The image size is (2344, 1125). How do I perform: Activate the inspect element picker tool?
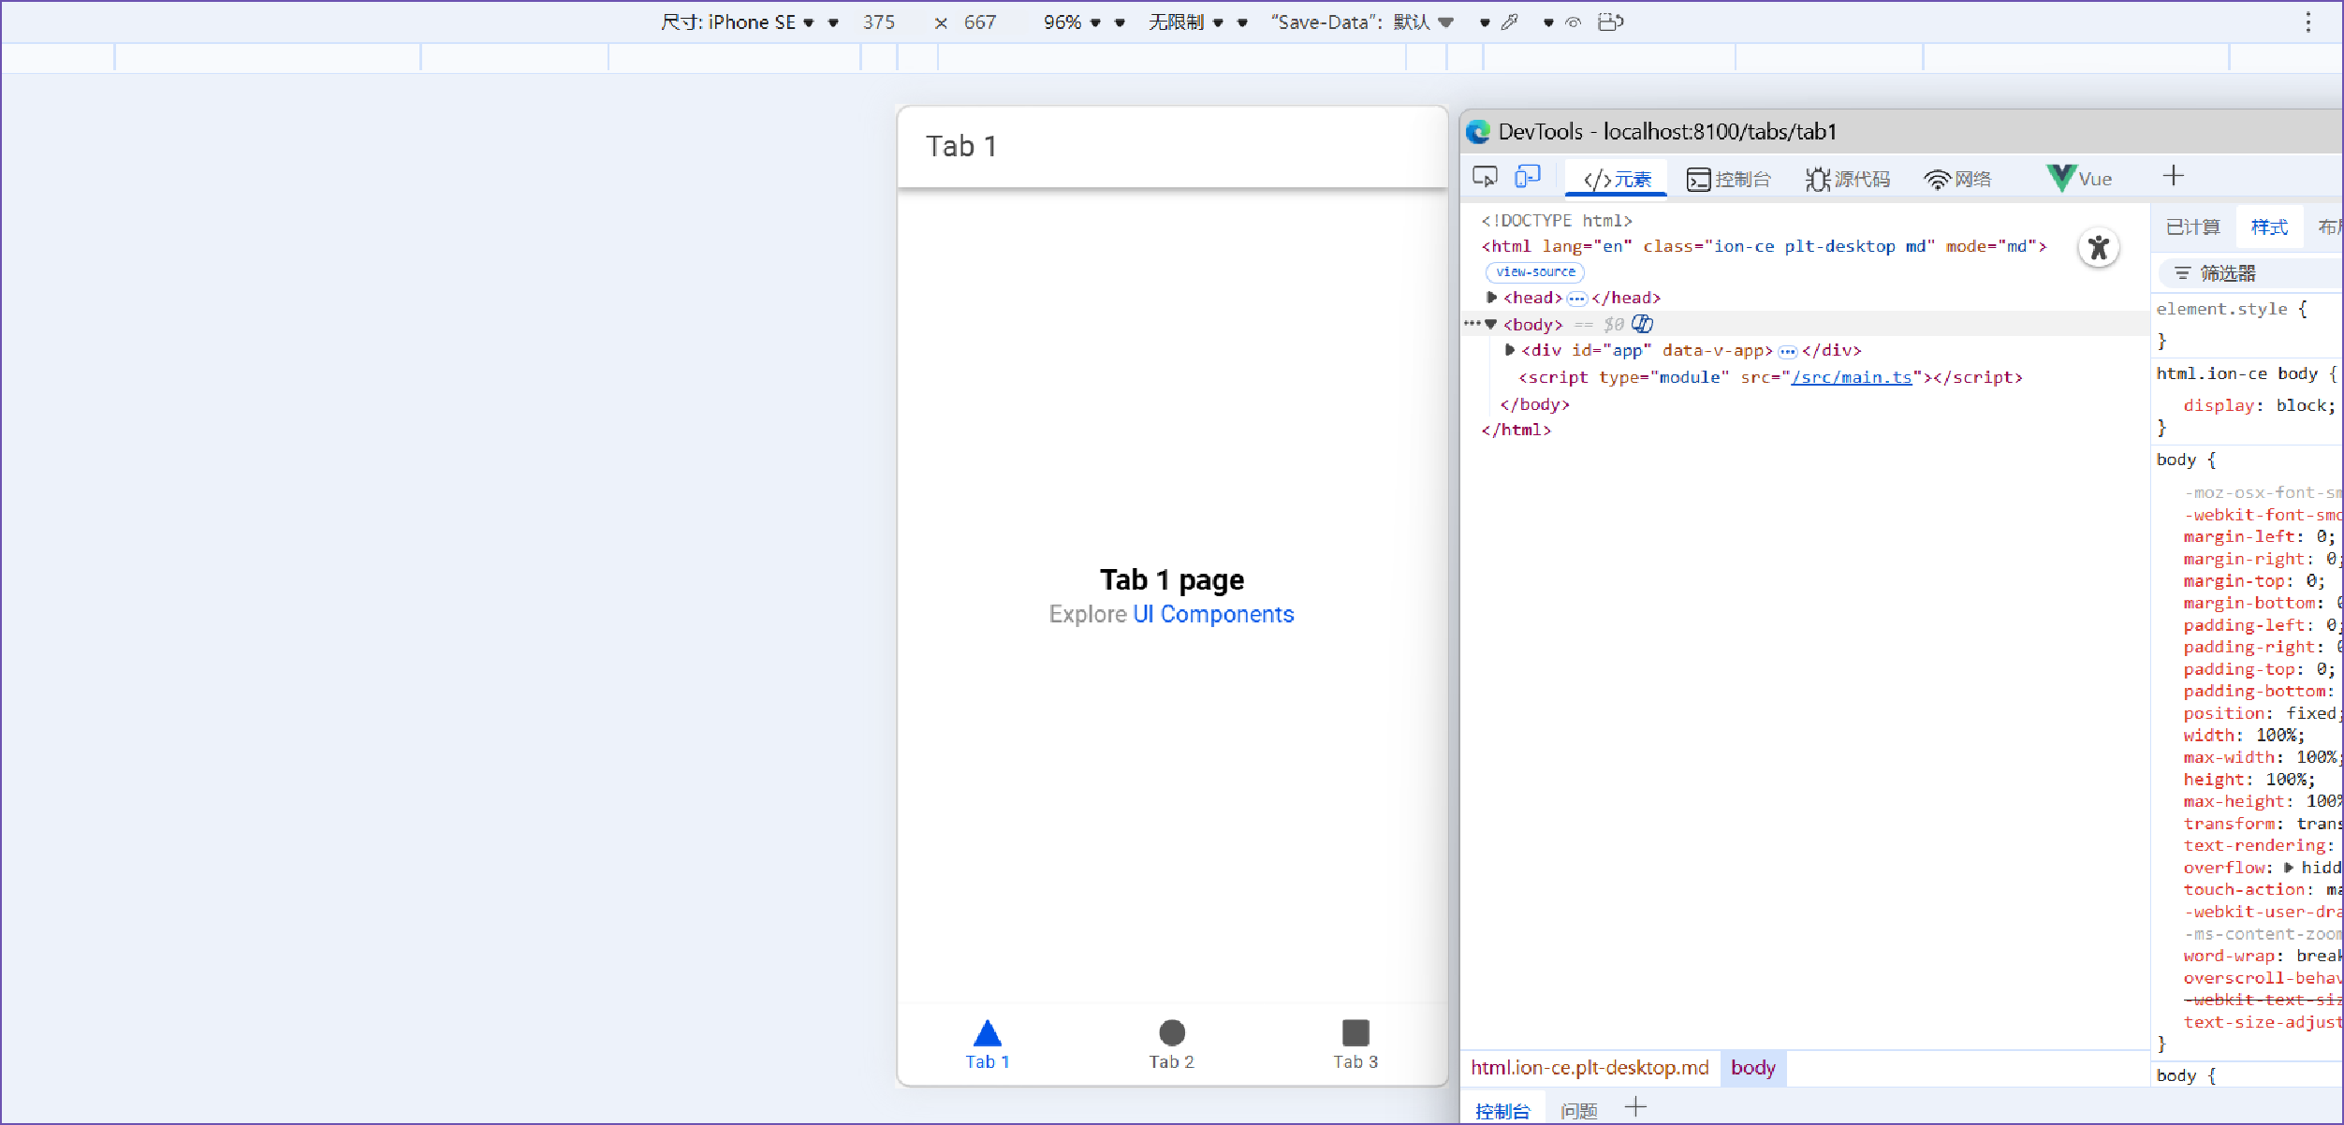click(x=1485, y=177)
